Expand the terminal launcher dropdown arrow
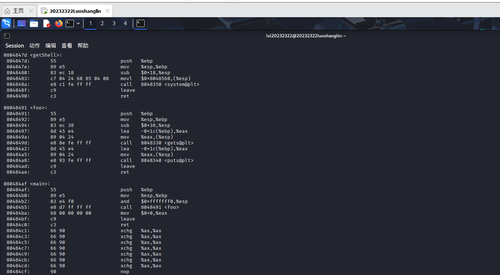The image size is (500, 275). [78, 23]
